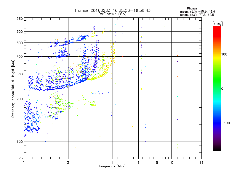
Task: Click the "[deg]" colorbar unit label
Action: pos(217,24)
